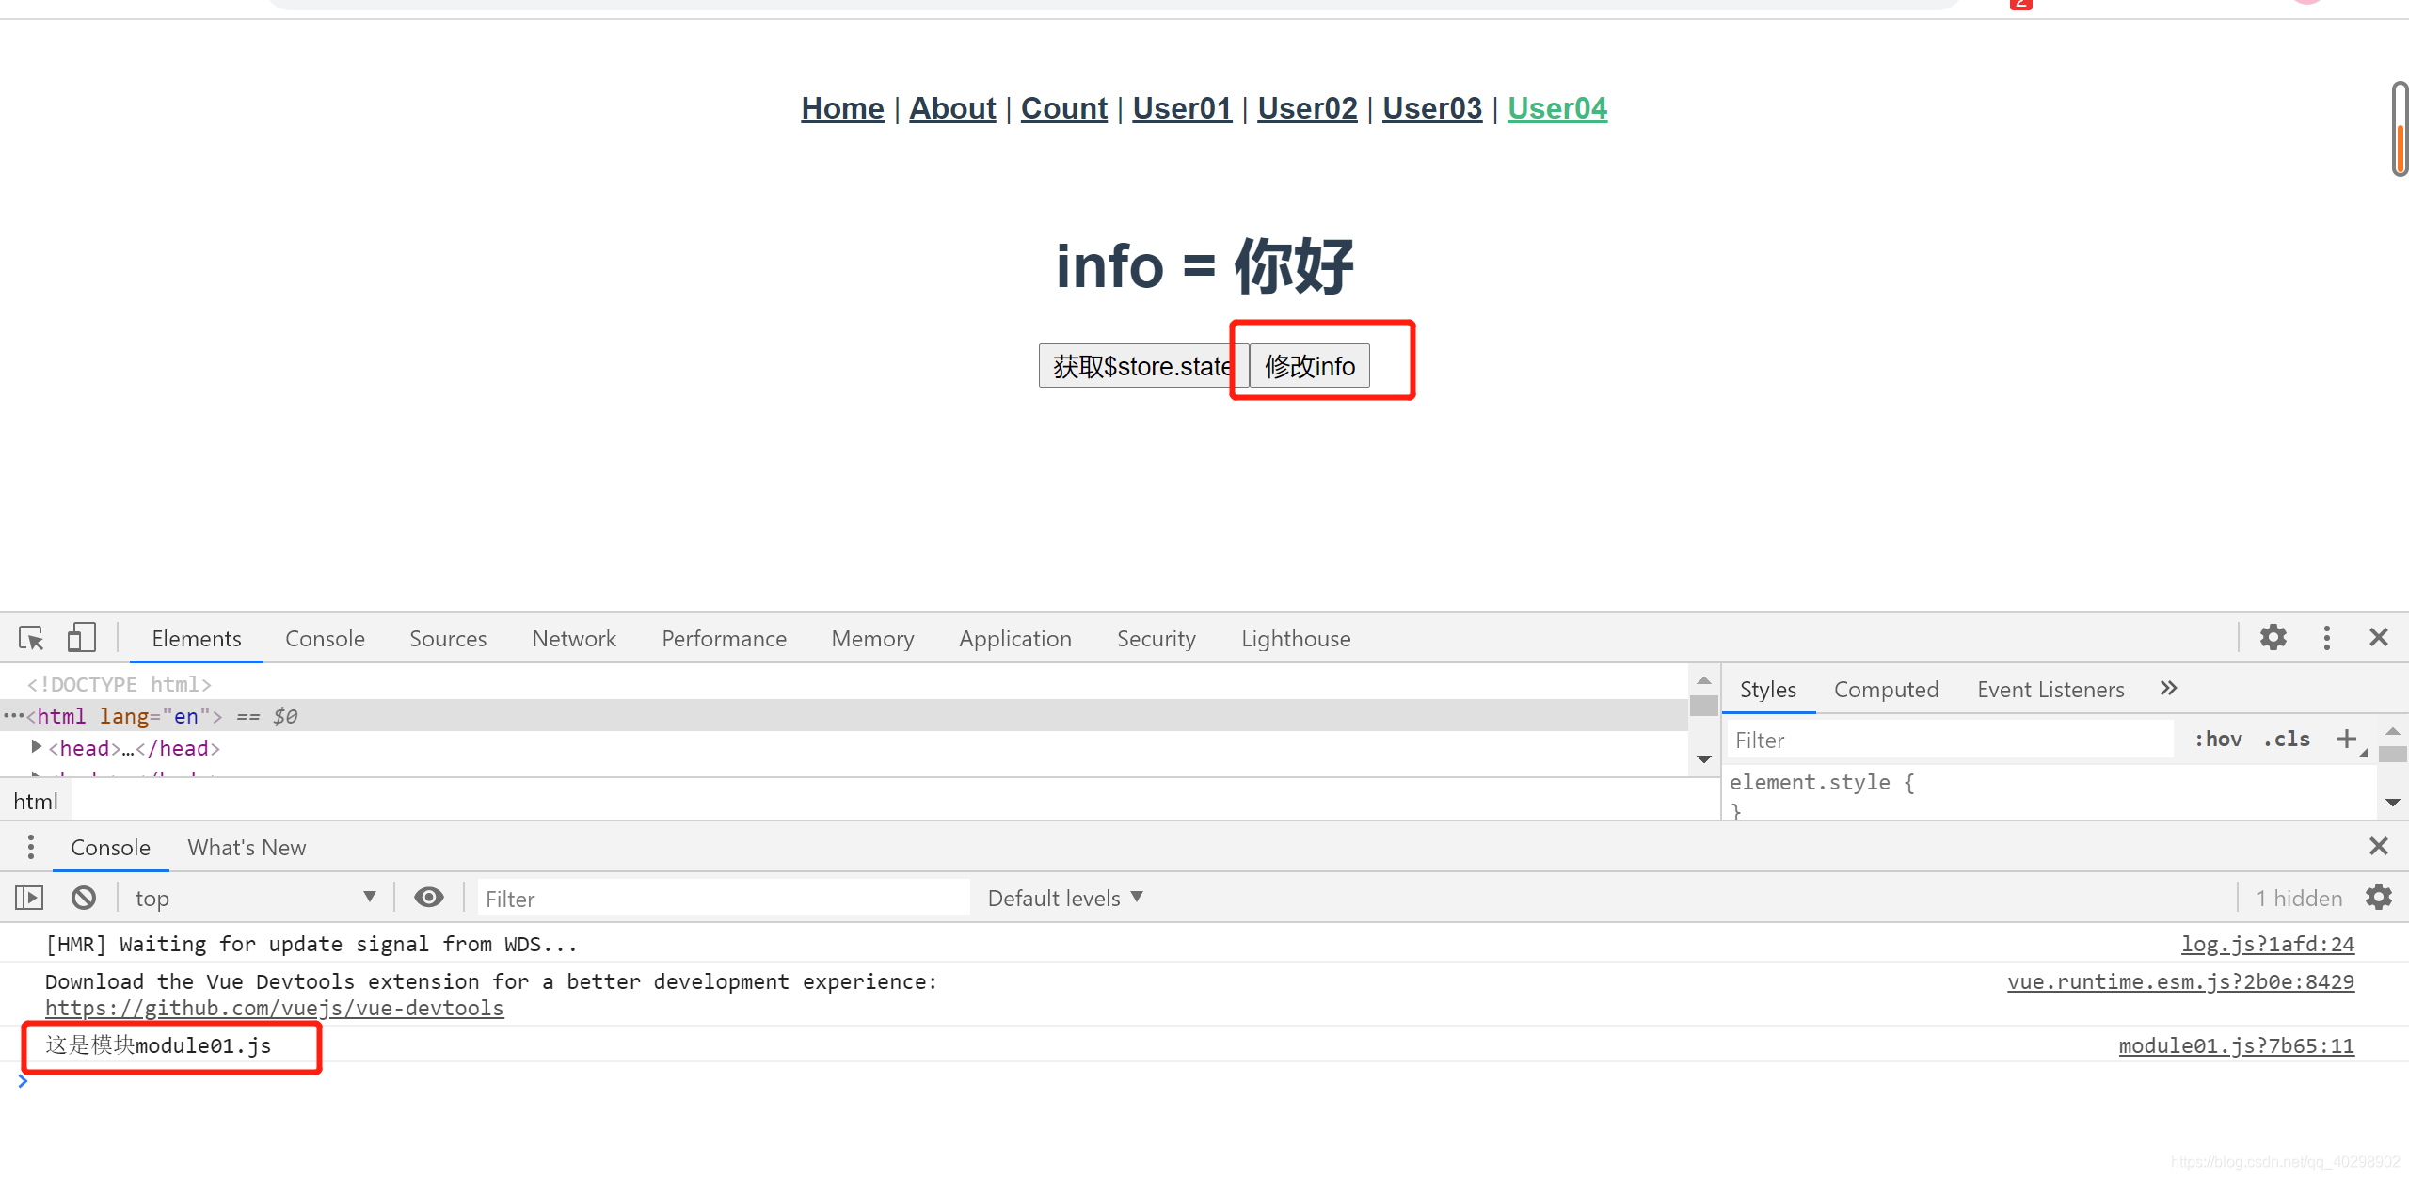This screenshot has height=1179, width=2409.
Task: Open the Sources panel
Action: point(445,638)
